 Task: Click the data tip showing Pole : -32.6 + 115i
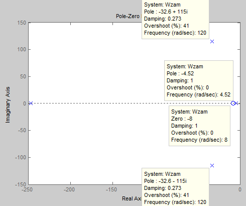coord(175,19)
